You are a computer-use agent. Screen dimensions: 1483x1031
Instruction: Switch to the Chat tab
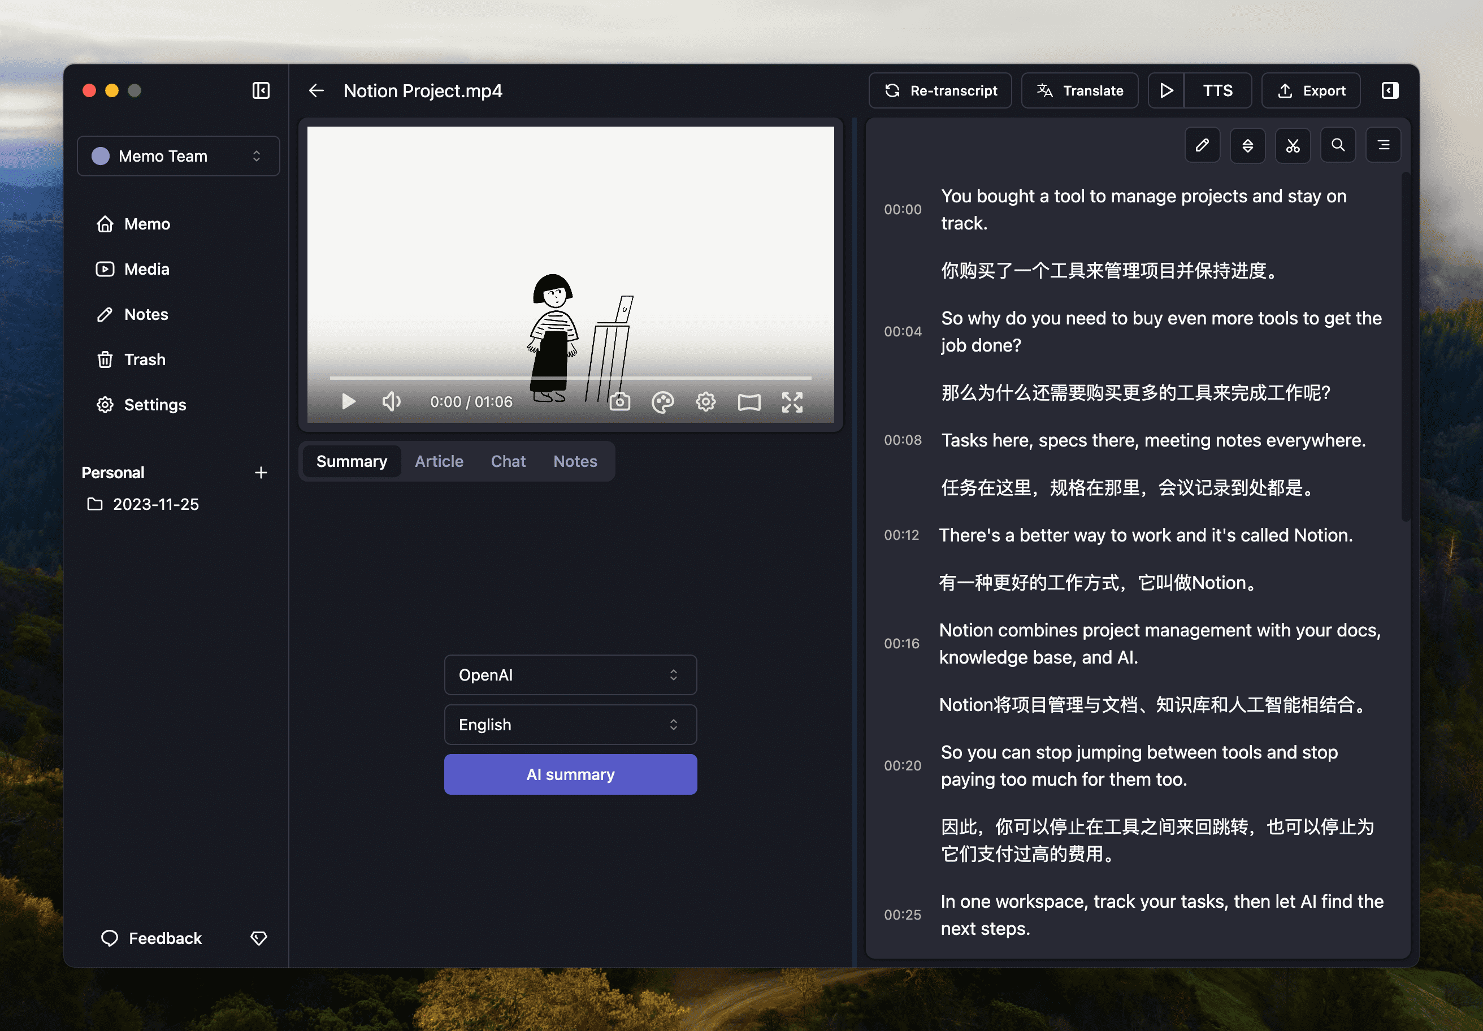point(508,460)
